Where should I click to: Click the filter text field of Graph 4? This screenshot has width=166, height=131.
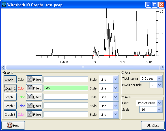[x=66, y=106]
